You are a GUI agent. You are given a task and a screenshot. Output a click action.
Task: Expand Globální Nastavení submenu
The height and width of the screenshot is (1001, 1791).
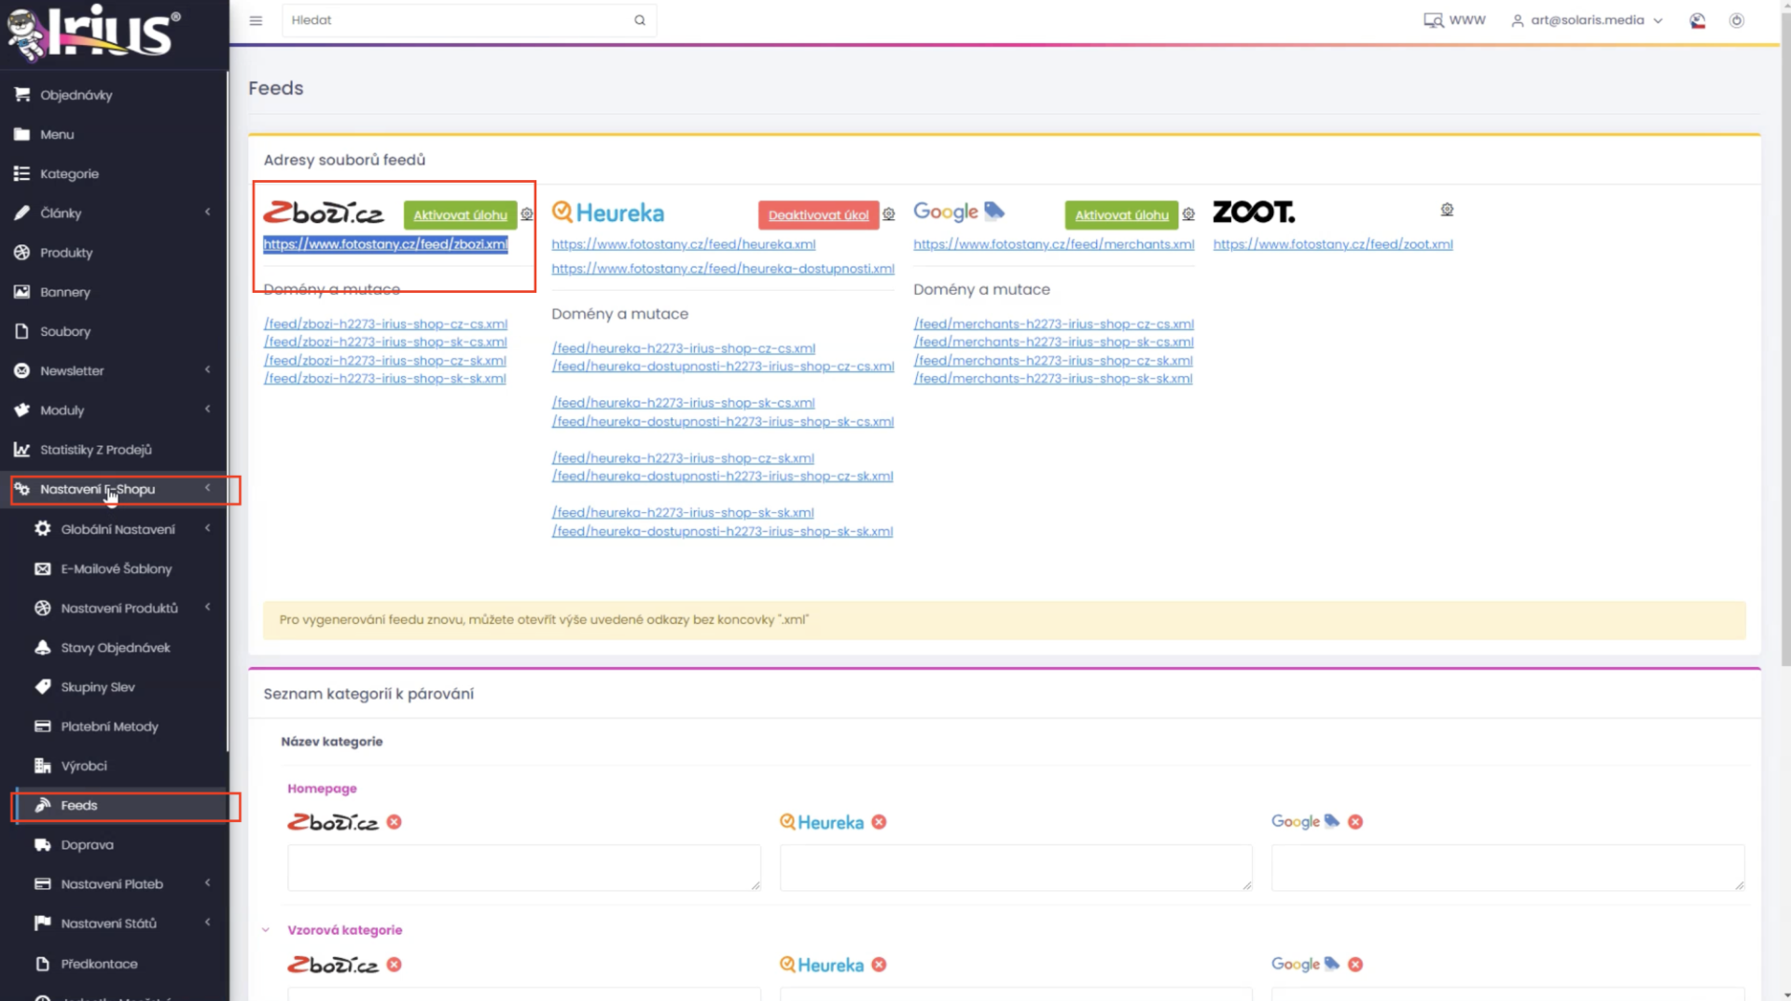[207, 529]
